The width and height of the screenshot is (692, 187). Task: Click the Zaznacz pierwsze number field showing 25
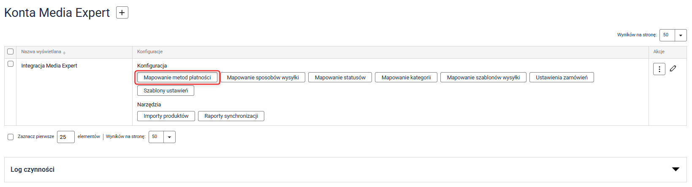tap(66, 137)
